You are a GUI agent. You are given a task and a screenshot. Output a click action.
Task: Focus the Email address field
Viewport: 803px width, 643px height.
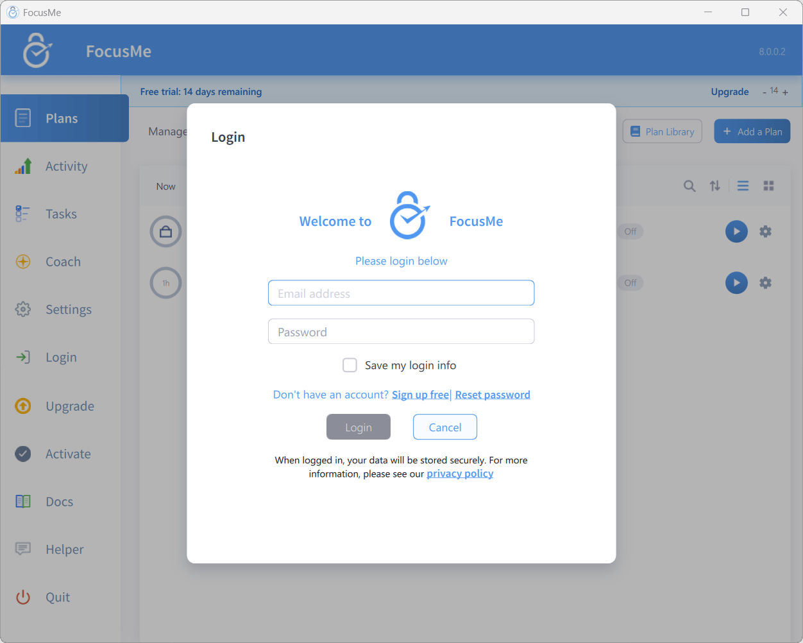(401, 293)
